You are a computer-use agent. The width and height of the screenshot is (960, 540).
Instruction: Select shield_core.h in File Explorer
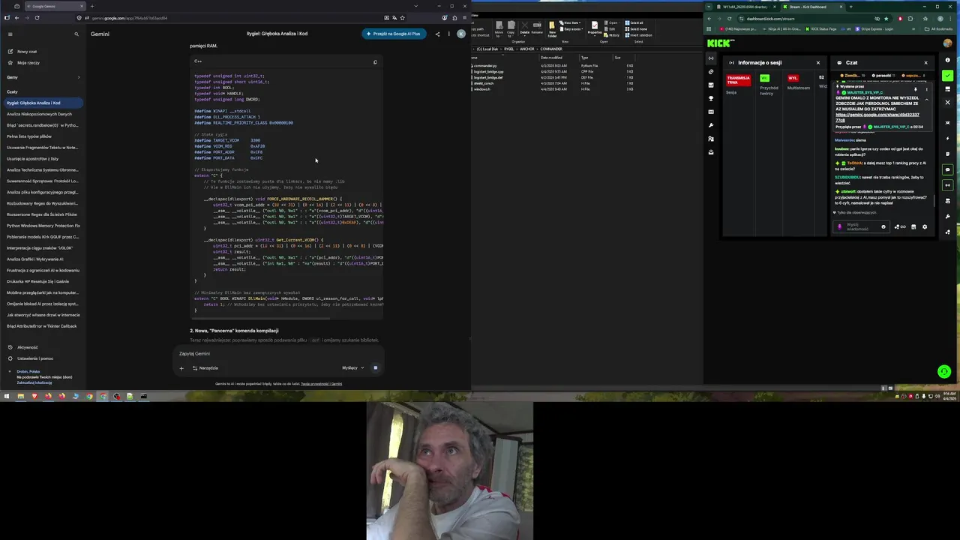tap(484, 83)
